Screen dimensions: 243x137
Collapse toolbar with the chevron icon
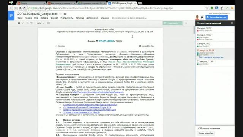186,23
